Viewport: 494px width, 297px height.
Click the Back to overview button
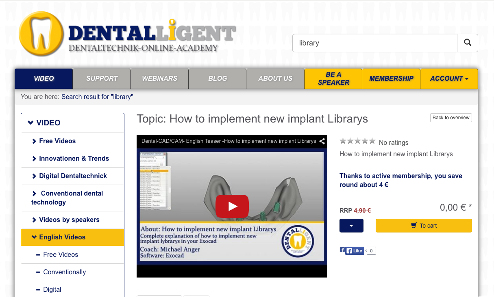(x=450, y=118)
